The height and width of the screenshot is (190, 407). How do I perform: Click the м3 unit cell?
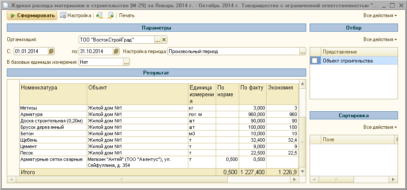pos(202,134)
